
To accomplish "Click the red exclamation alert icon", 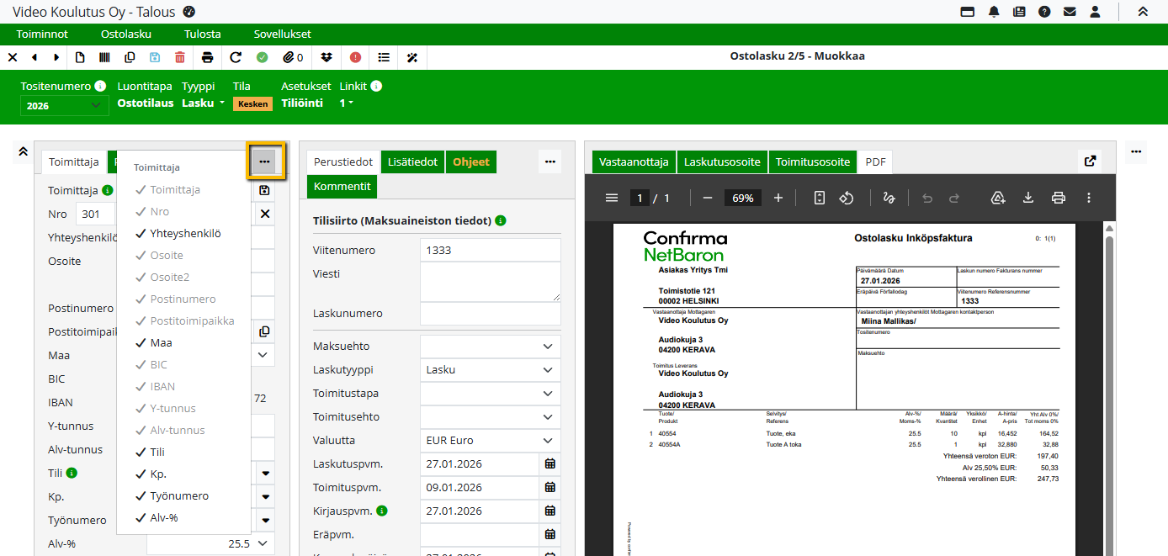I will click(x=356, y=57).
